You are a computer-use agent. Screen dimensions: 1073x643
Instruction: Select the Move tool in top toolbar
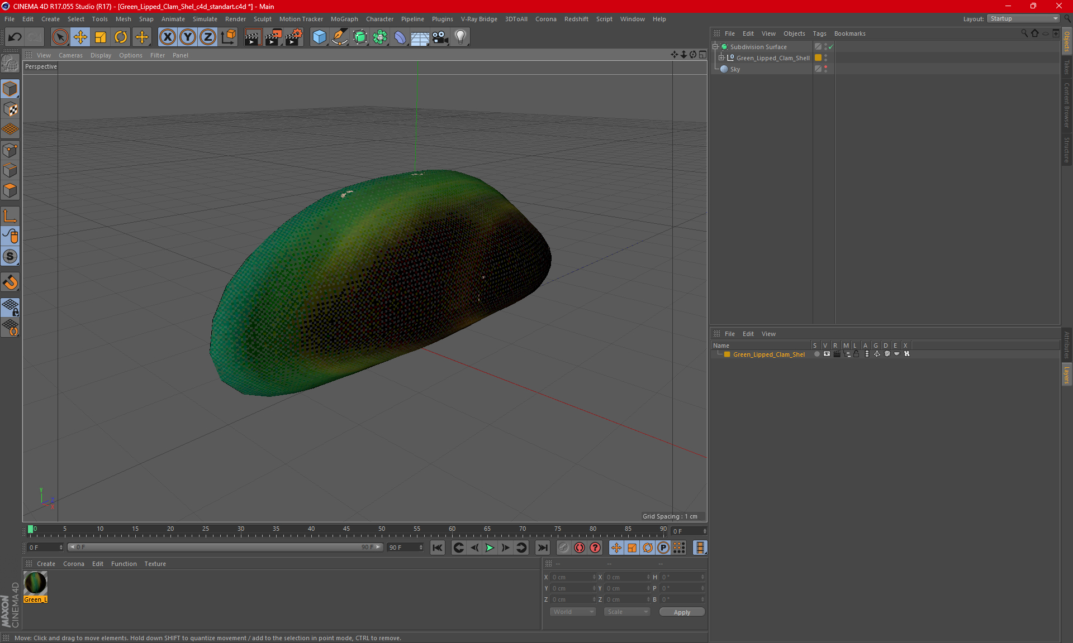80,37
